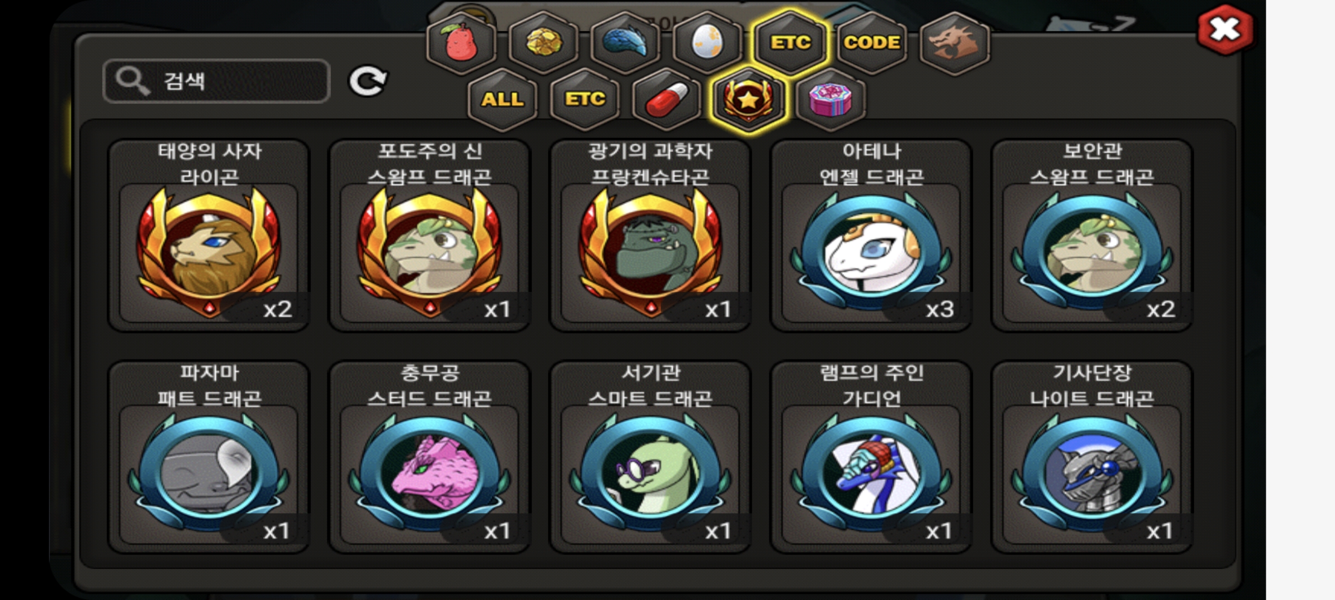Filter by red and white capsule icon
1335x600 pixels.
point(666,99)
